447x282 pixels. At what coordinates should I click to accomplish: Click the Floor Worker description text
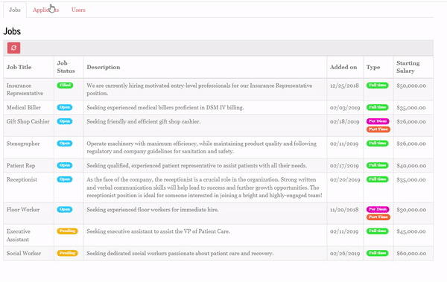click(153, 210)
